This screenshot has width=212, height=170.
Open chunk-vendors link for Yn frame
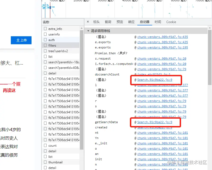[163, 138]
